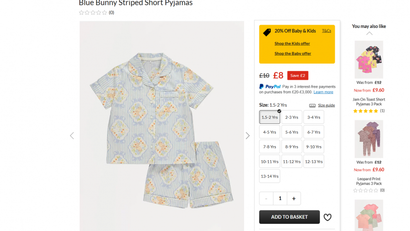Click Jam On Toast Pyjamas star rating
The width and height of the screenshot is (410, 231).
pyautogui.click(x=365, y=111)
